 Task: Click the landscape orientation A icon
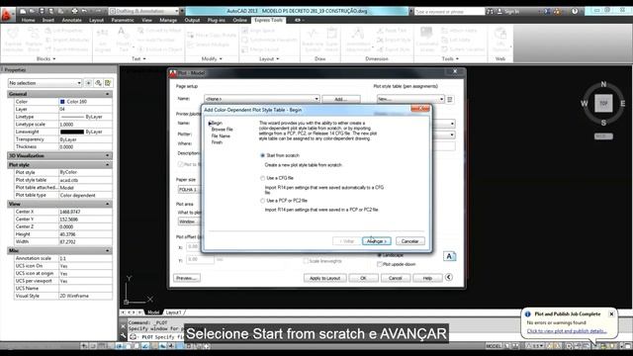pos(449,256)
